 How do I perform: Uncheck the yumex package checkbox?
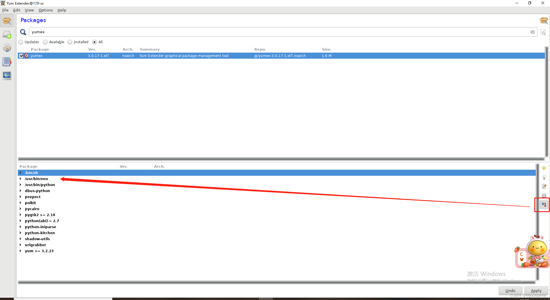tap(21, 56)
